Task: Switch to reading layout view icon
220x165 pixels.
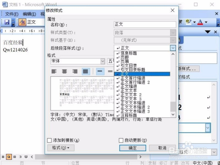Action: 26,157
